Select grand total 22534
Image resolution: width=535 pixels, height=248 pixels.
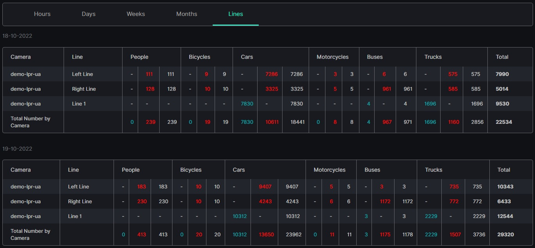(504, 122)
